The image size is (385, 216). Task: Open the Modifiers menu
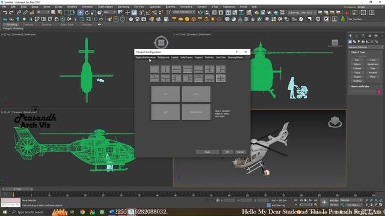tap(72, 7)
